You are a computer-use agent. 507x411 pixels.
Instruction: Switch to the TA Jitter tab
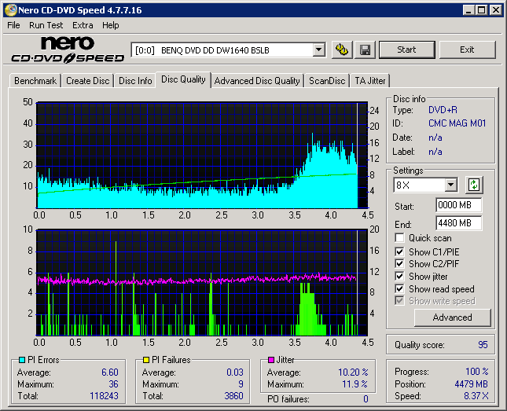369,81
